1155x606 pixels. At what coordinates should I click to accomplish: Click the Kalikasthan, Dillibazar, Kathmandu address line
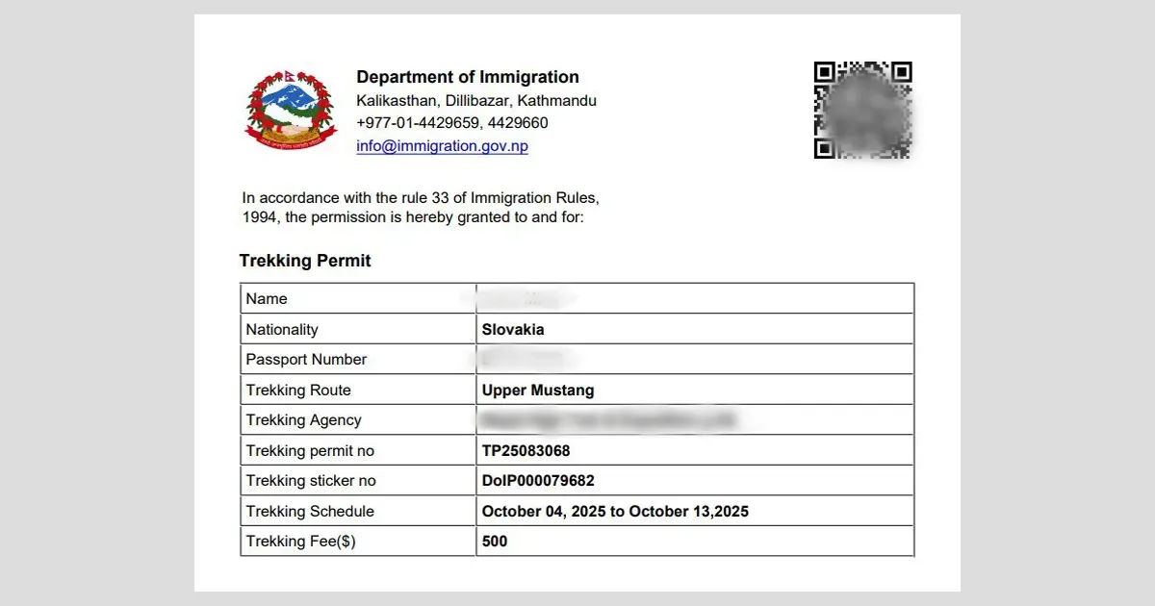click(476, 100)
